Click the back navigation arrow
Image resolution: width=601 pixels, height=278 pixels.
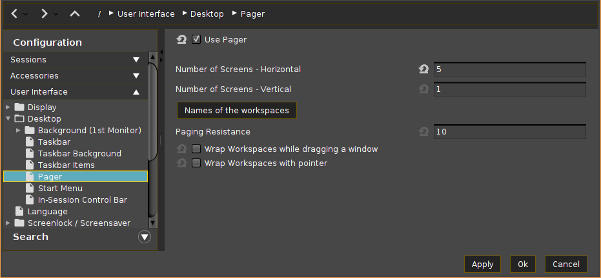[x=14, y=14]
